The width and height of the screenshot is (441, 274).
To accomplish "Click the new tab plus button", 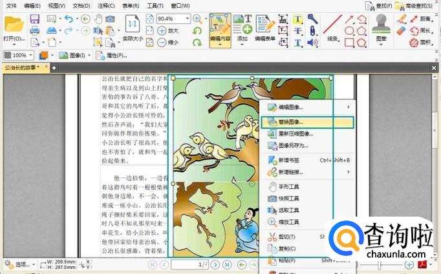I will pos(54,68).
